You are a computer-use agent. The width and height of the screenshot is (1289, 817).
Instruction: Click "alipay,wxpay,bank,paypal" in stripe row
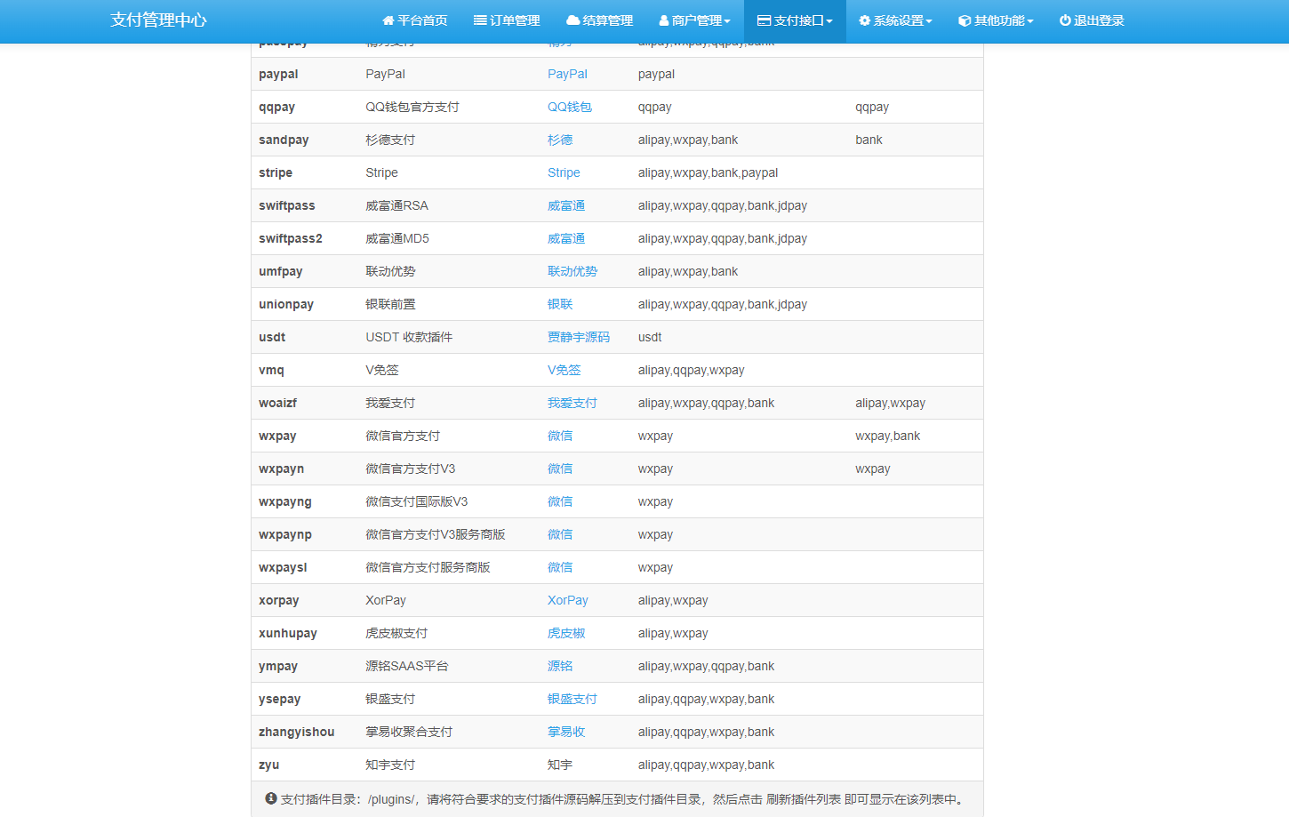[708, 172]
